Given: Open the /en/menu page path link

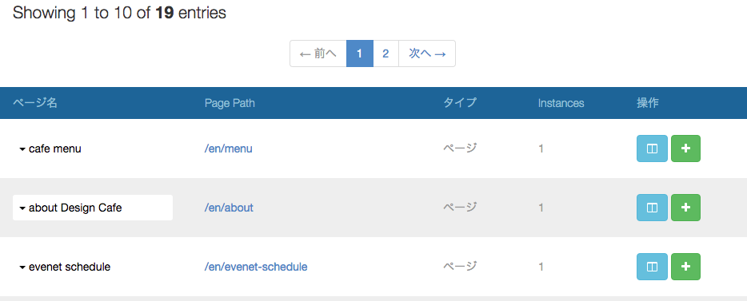Looking at the screenshot, I should 228,149.
